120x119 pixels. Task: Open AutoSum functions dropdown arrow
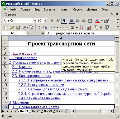[x=77, y=28]
